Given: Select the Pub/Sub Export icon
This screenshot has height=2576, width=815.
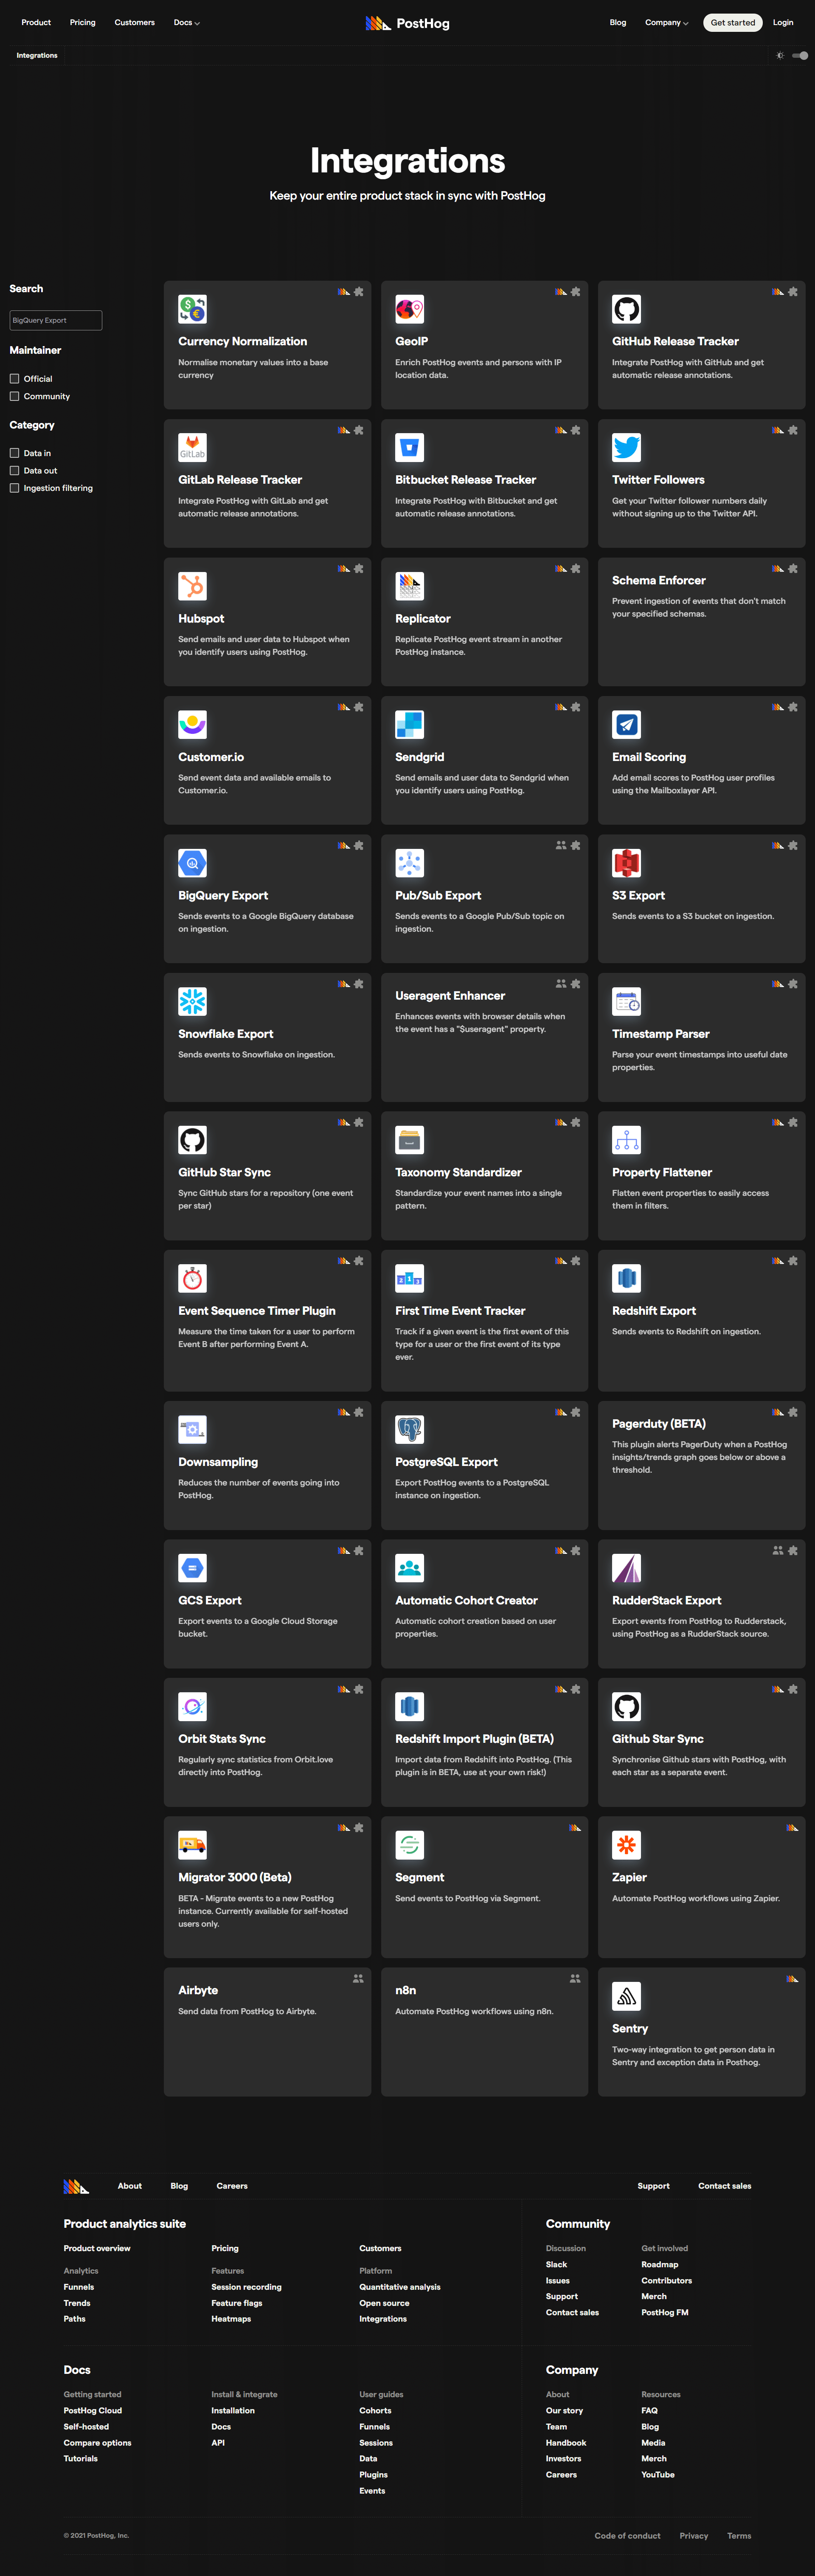Looking at the screenshot, I should tap(409, 863).
